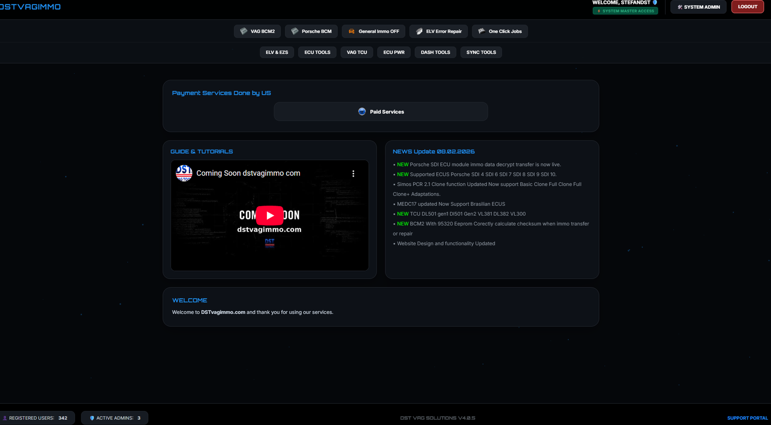Click the NEWS Update 08.02.2026 heading

[434, 152]
